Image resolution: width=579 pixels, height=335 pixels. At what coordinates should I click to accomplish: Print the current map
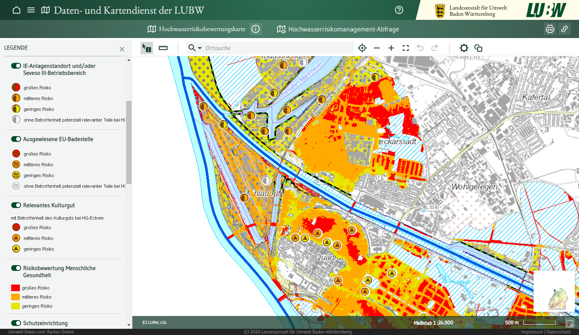[550, 29]
